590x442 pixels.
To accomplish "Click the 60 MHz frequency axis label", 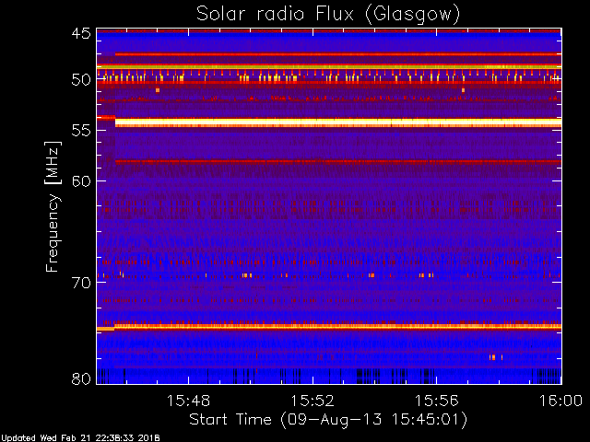I will [x=81, y=181].
